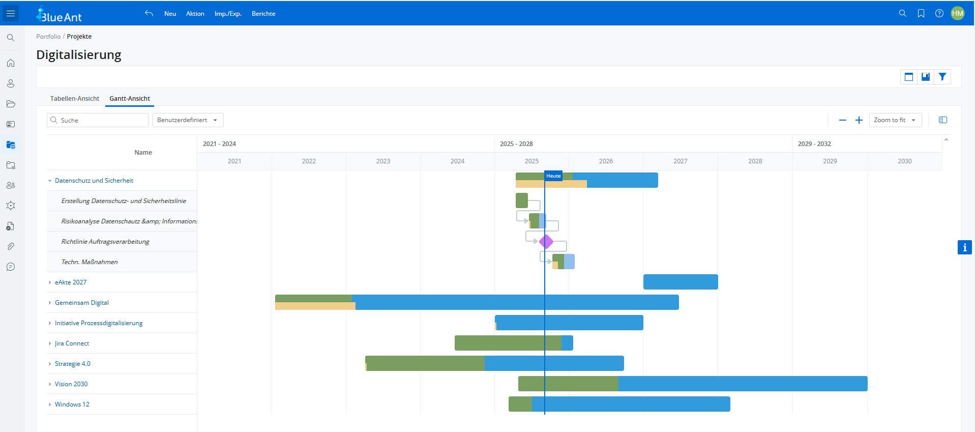Screen dimensions: 975x432
Task: Select Erstellung Datenschutz- und Sicherheitslinie row
Action: click(x=122, y=201)
